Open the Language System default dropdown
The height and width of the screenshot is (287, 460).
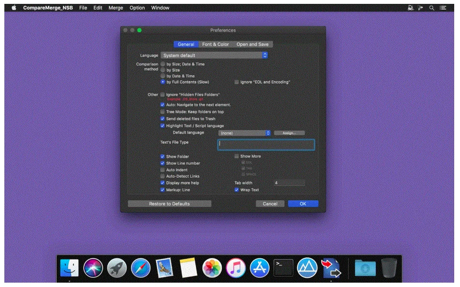[214, 55]
